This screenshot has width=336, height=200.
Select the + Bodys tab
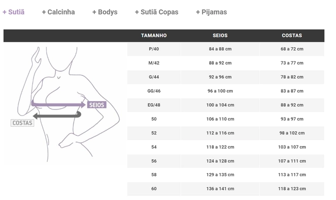pos(105,12)
